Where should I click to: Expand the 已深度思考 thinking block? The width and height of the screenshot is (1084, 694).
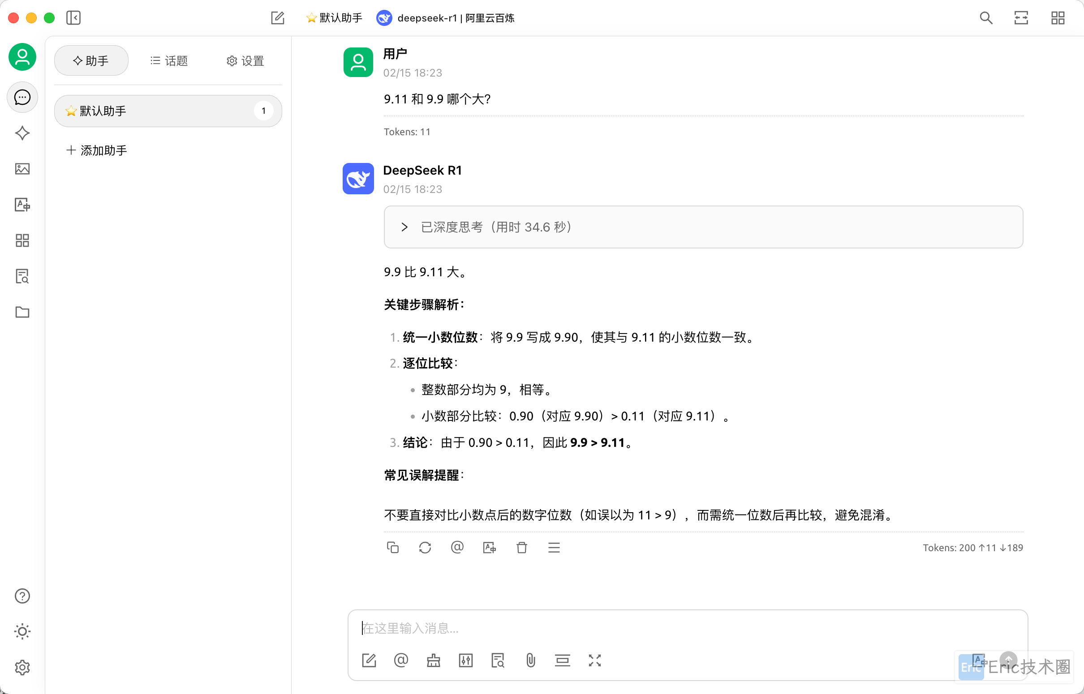click(x=704, y=227)
